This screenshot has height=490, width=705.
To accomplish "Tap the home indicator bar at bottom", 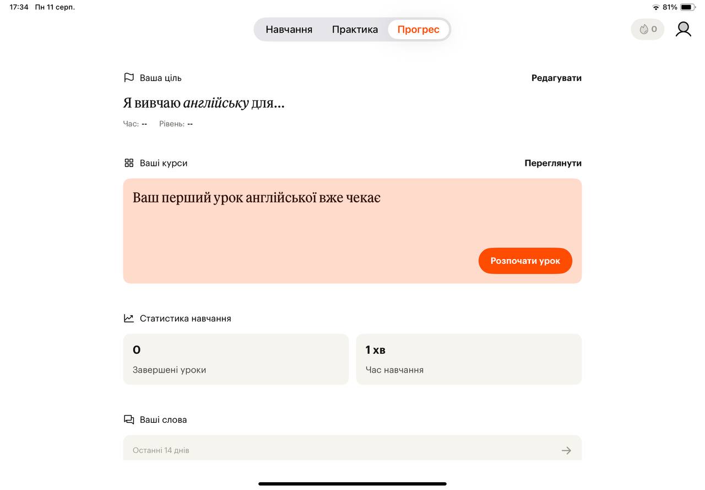I will pyautogui.click(x=352, y=484).
